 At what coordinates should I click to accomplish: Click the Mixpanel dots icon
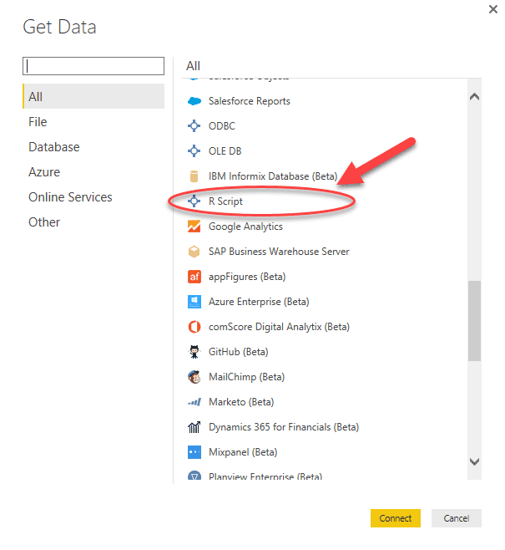pyautogui.click(x=194, y=452)
